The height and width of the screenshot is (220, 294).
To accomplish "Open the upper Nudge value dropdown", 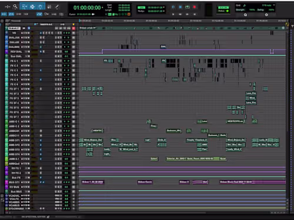I will click(x=163, y=8).
